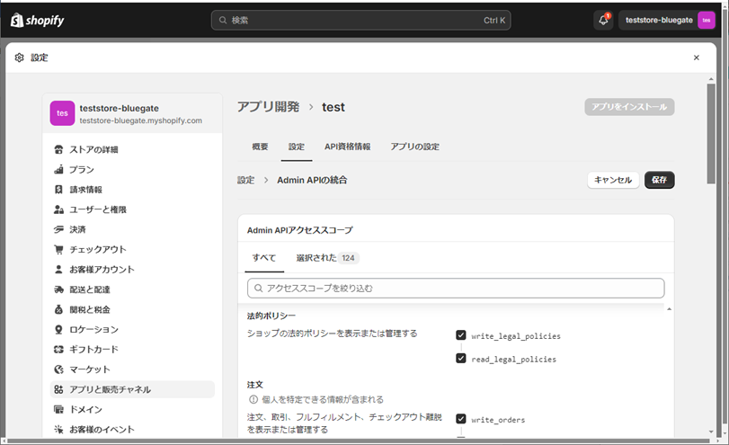
Task: Open the notifications bell icon
Action: (x=603, y=20)
